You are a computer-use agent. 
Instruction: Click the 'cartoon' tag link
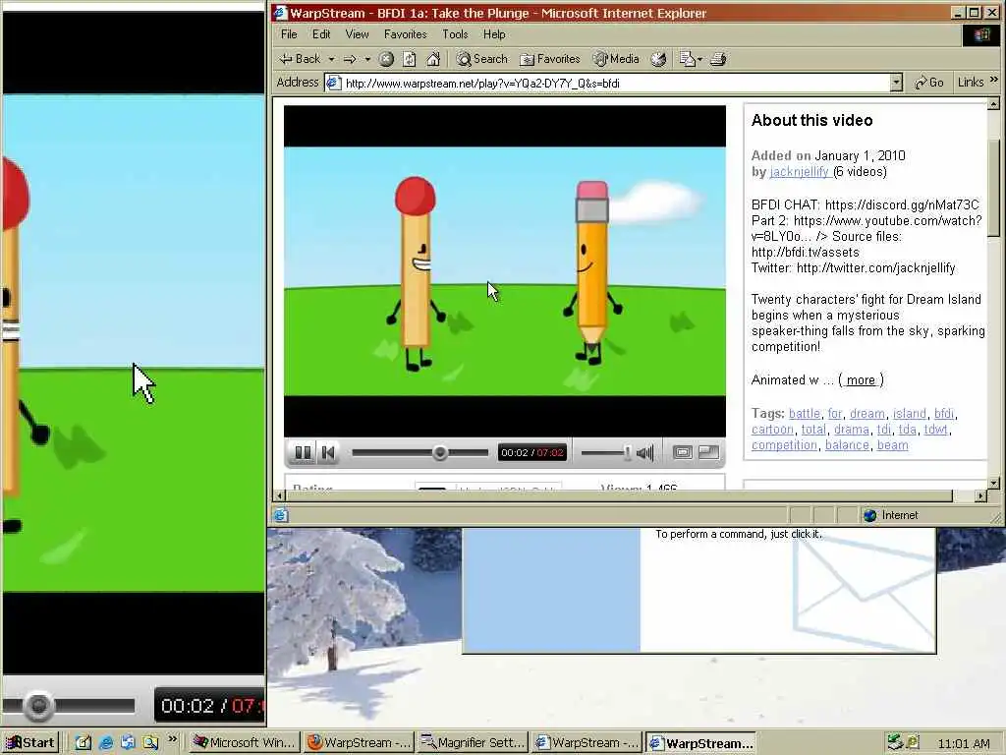pyautogui.click(x=772, y=430)
